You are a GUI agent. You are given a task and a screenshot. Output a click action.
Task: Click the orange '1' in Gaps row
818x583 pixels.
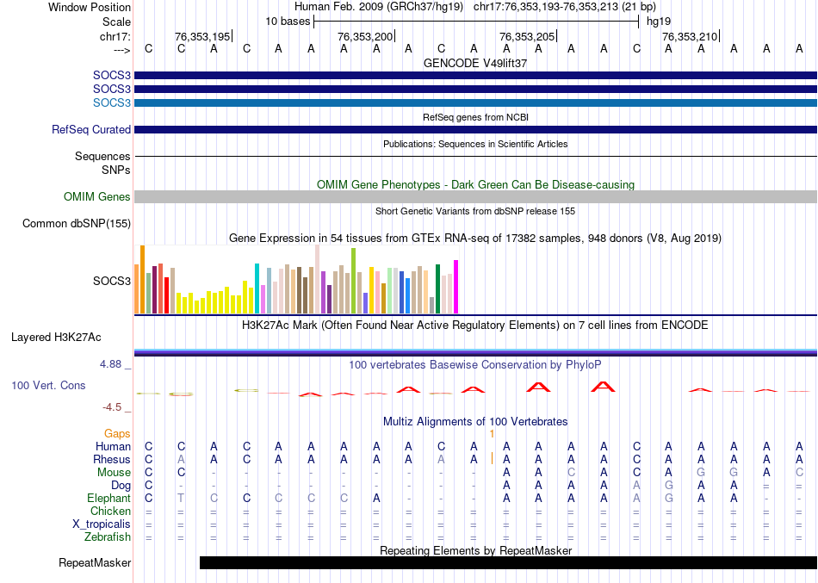[x=492, y=434]
